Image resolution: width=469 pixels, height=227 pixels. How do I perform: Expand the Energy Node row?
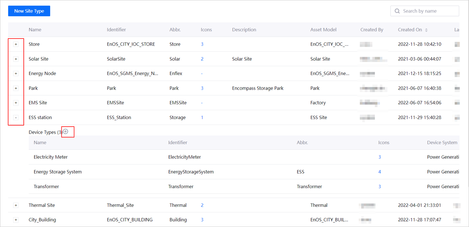click(x=16, y=74)
